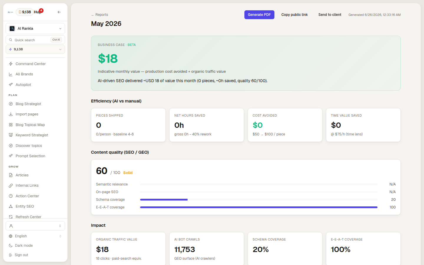Click the BETA label in Business Case
This screenshot has width=424, height=265.
(x=132, y=45)
